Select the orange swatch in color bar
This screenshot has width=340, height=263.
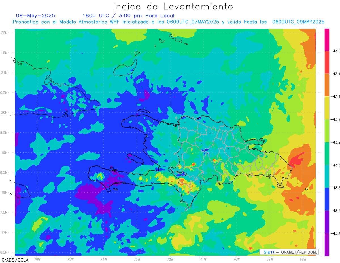[327, 85]
